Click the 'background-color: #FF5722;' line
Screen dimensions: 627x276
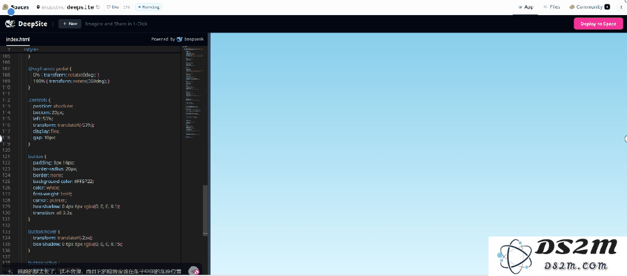tap(63, 181)
